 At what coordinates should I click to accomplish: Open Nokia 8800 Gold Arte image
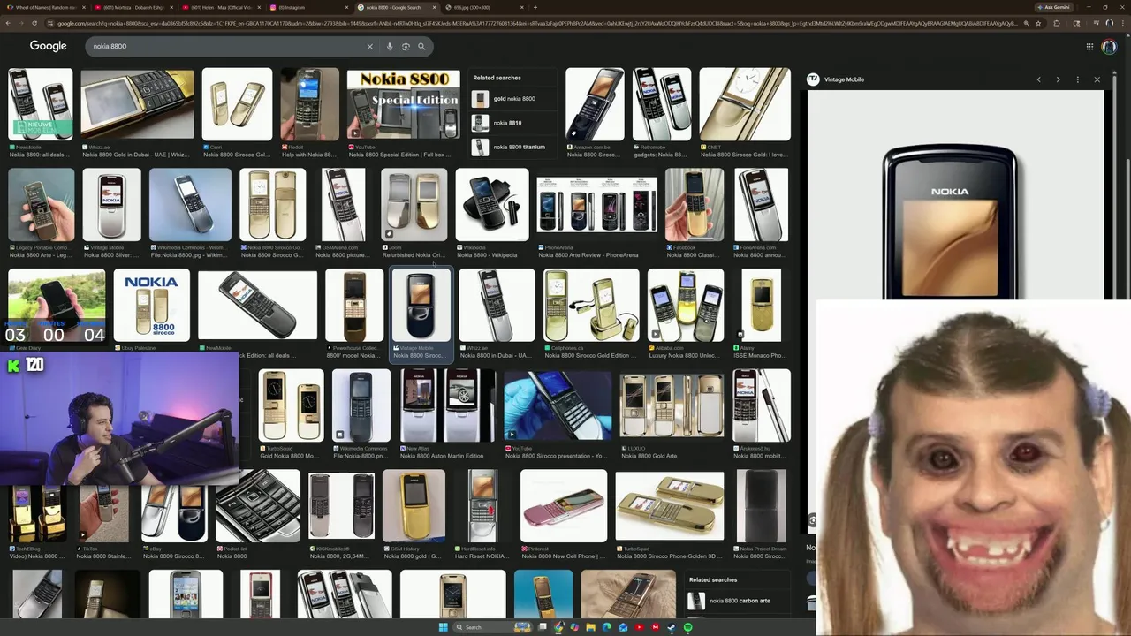[x=672, y=405]
